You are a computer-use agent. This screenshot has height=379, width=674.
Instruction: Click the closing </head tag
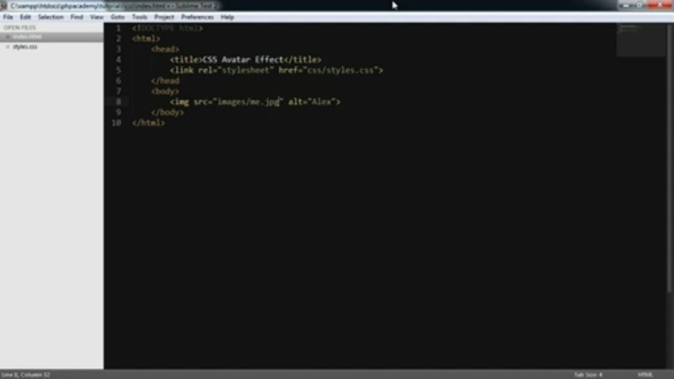click(x=165, y=81)
